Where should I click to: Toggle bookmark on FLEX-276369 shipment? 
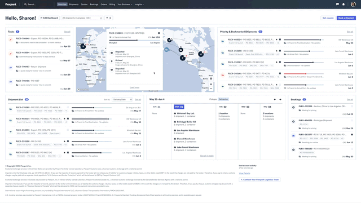click(68, 107)
